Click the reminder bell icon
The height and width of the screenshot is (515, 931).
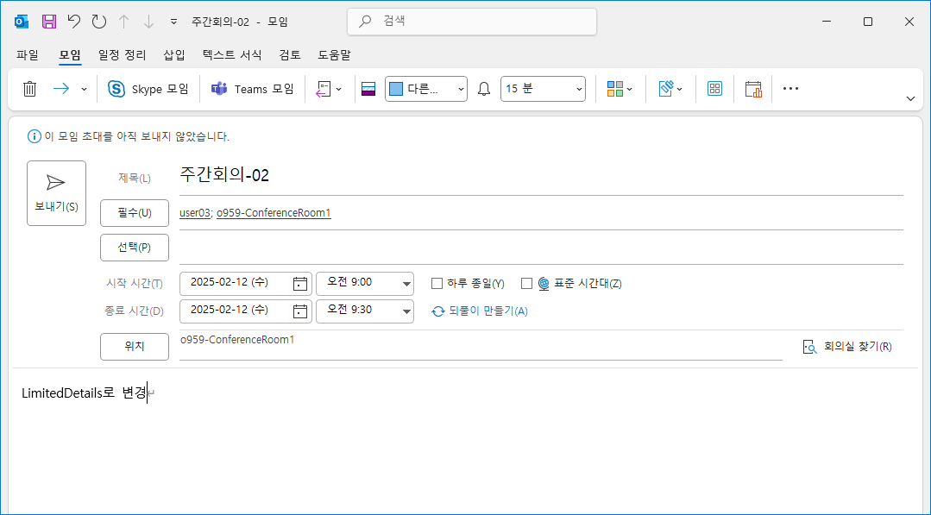(485, 89)
